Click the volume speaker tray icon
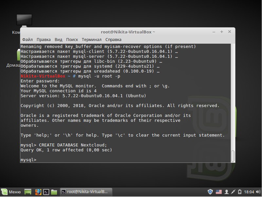This screenshot has height=197, width=262. (x=258, y=192)
